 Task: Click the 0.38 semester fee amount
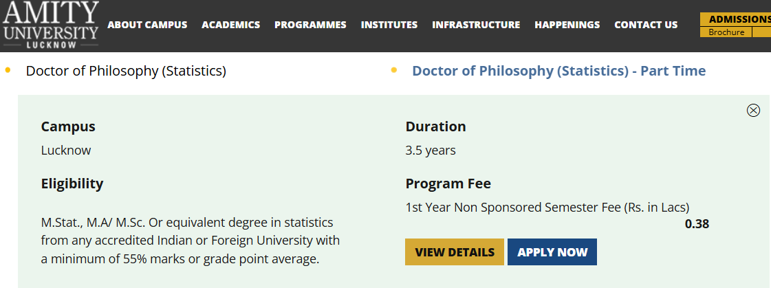click(x=697, y=223)
